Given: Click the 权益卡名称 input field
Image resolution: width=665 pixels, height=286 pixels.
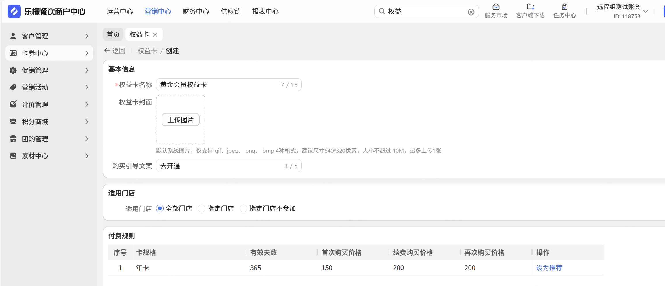Looking at the screenshot, I should point(219,85).
